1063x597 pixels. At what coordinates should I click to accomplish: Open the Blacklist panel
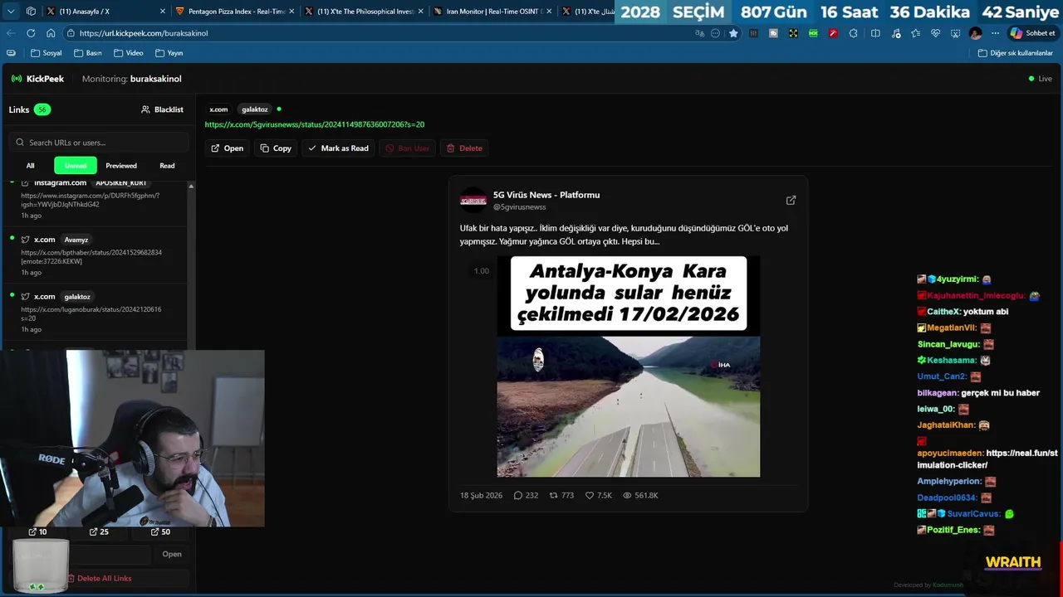[x=162, y=109]
